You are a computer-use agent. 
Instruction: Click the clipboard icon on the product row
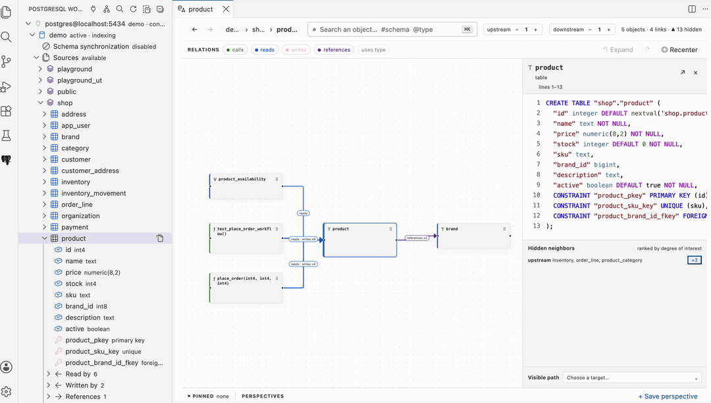[160, 238]
